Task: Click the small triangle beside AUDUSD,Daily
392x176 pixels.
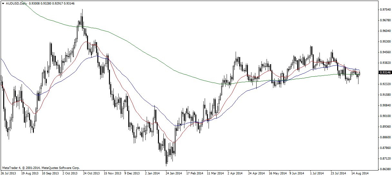Action: point(3,3)
